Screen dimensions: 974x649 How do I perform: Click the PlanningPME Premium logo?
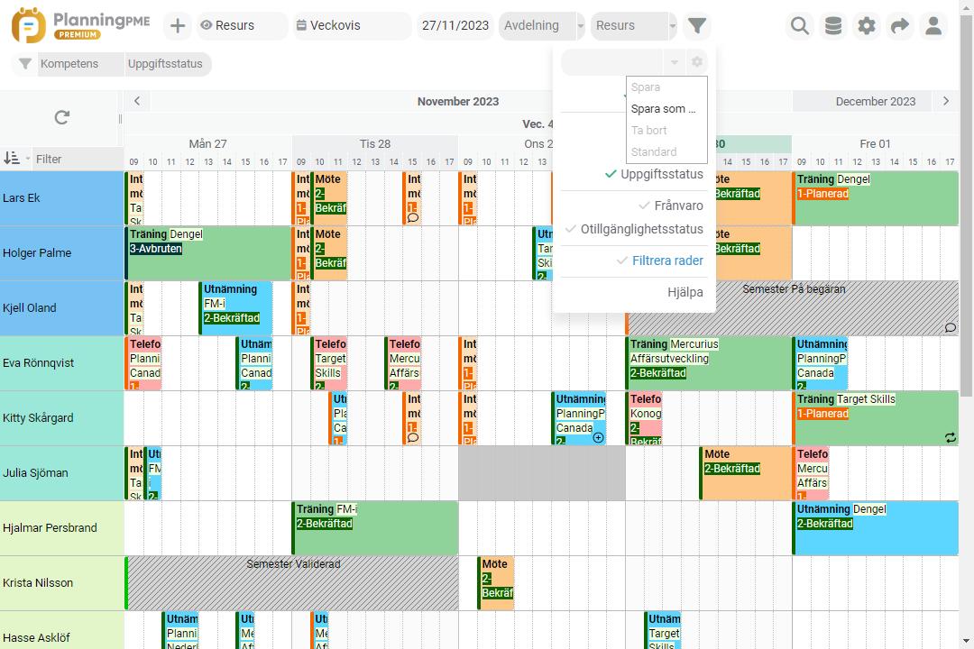pyautogui.click(x=81, y=25)
